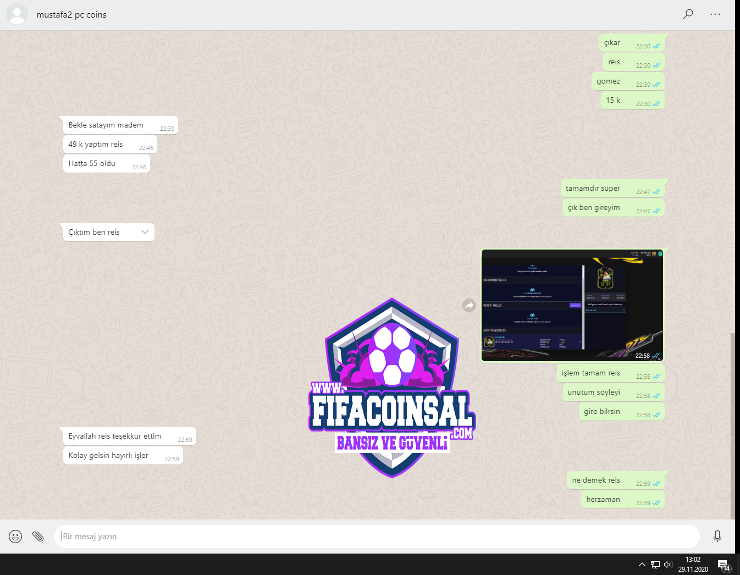Select message '49 k yaptım reis'
Viewport: 740px width, 575px height.
pyautogui.click(x=110, y=144)
